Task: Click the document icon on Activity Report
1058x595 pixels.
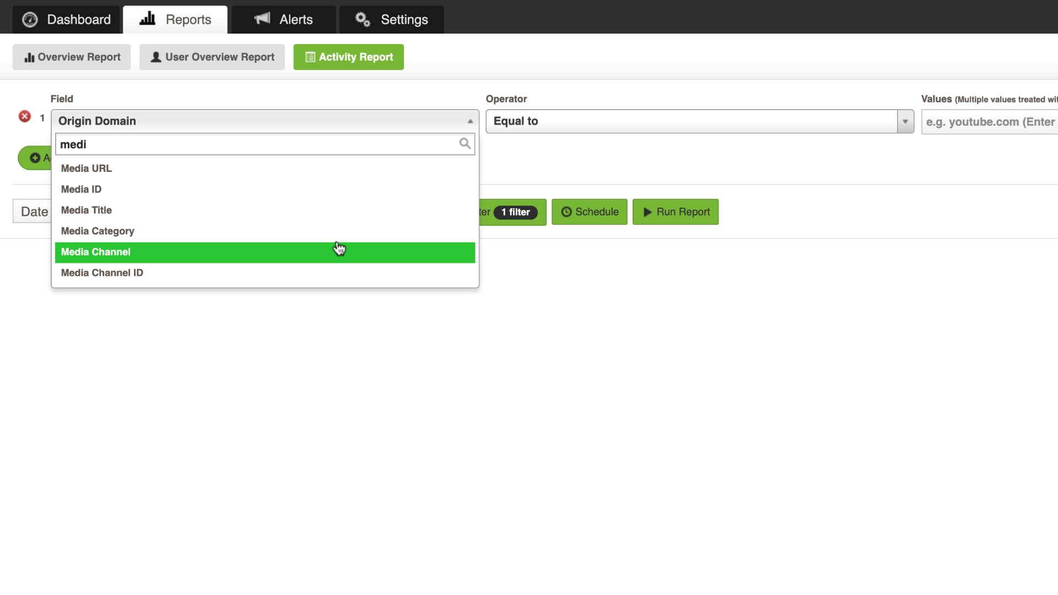Action: [311, 57]
